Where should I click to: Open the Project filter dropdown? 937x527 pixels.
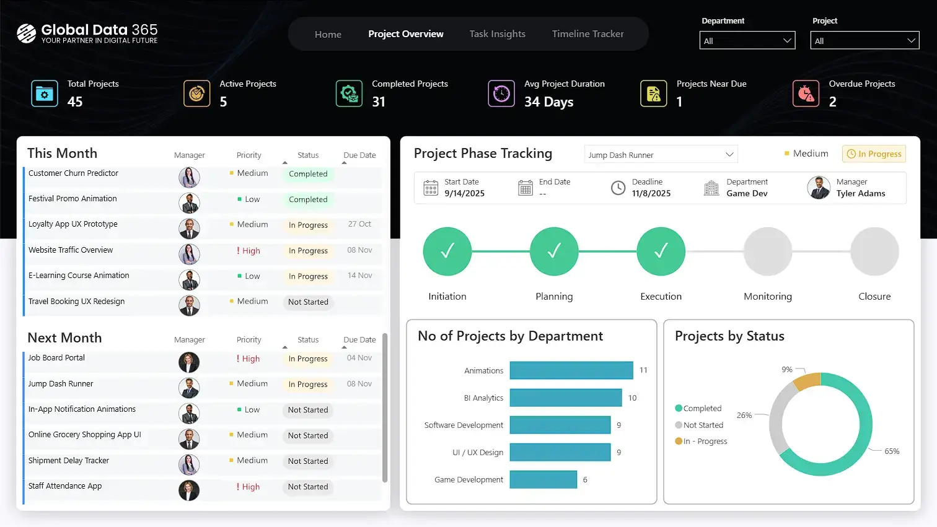(x=864, y=40)
